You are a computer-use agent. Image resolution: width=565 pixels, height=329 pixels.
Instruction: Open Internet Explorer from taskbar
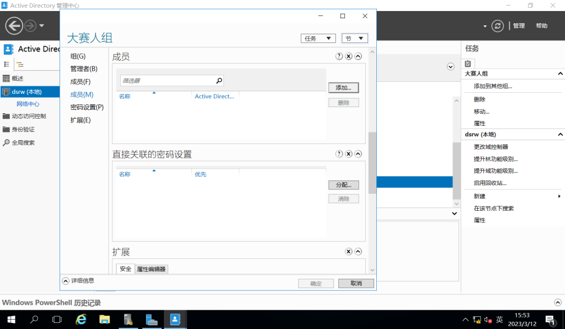click(81, 320)
